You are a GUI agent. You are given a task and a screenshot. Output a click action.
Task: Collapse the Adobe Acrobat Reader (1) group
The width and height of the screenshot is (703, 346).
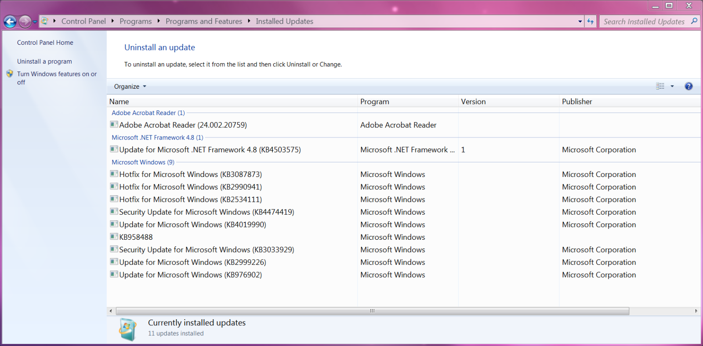(x=148, y=113)
